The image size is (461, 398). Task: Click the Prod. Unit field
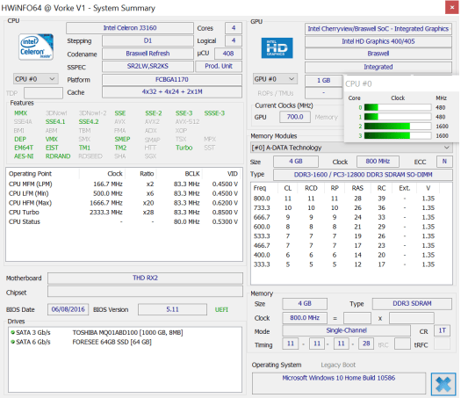tap(219, 66)
